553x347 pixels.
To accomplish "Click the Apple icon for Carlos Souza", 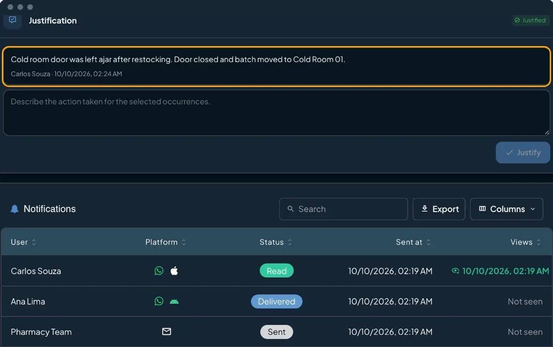I will [174, 270].
